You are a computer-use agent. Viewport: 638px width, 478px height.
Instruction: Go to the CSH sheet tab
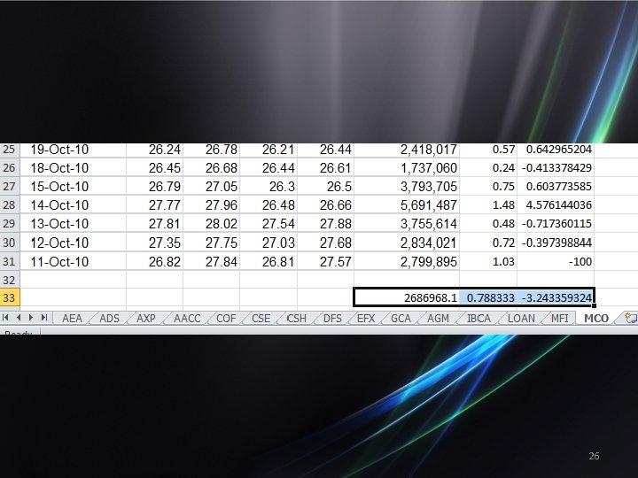click(296, 319)
